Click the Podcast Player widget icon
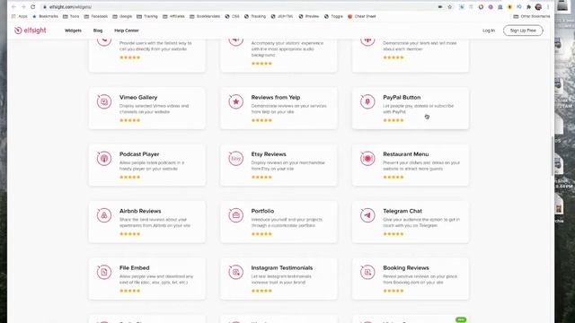Image resolution: width=575 pixels, height=323 pixels. pos(104,158)
